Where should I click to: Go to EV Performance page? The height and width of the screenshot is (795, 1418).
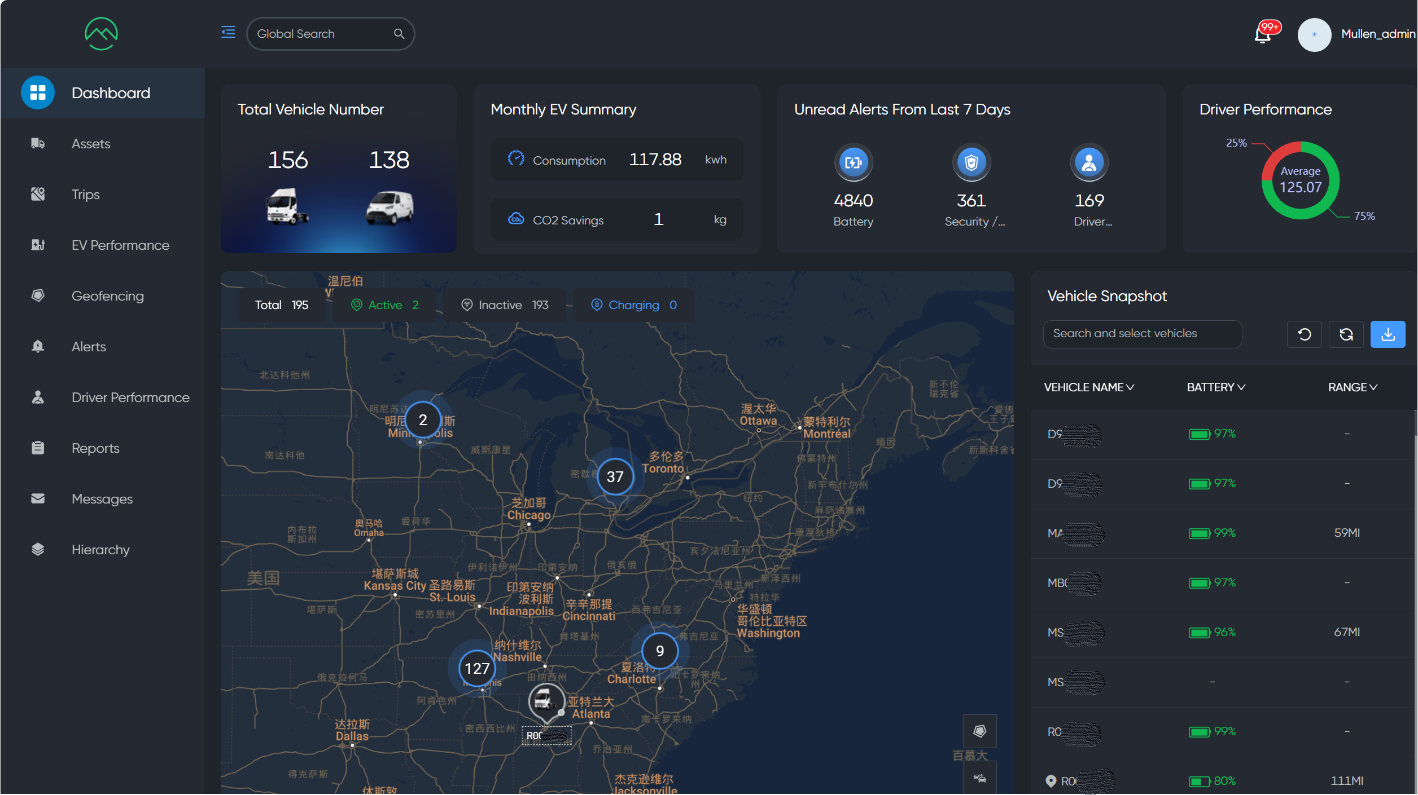[120, 245]
